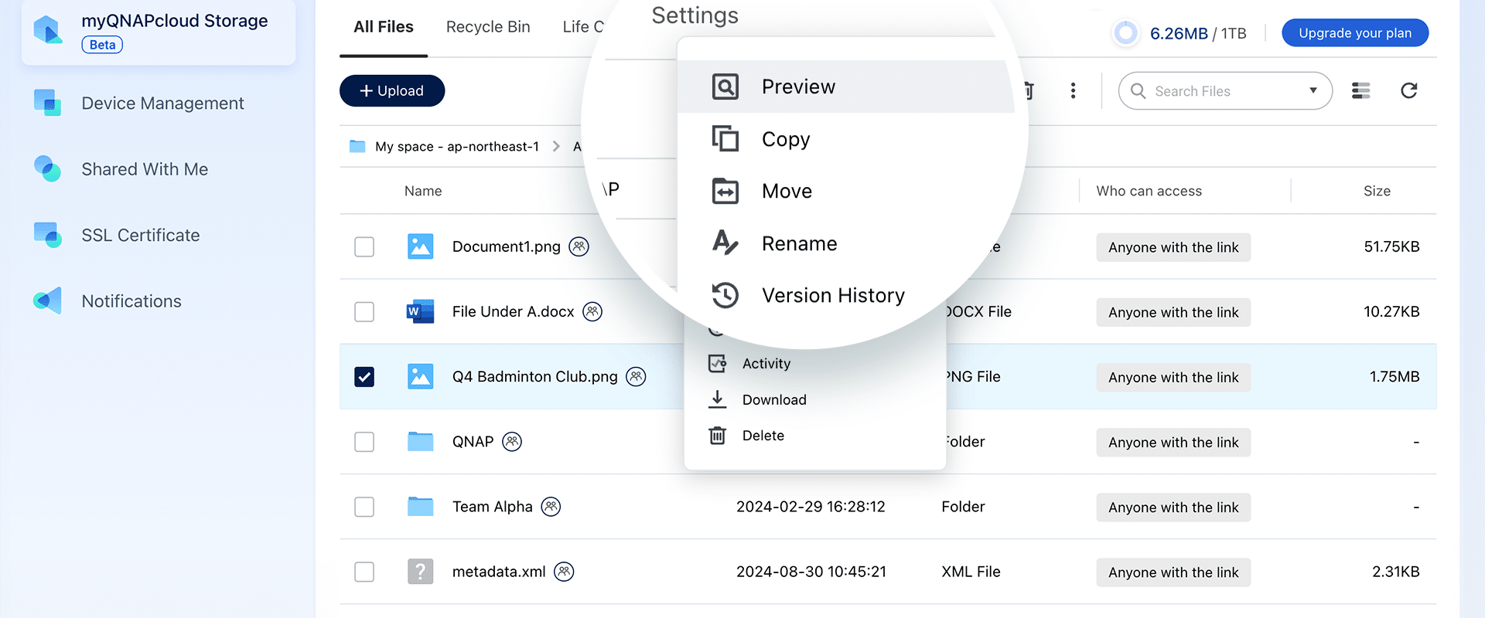The height and width of the screenshot is (618, 1485).
Task: Click the 1.75MB size value
Action: [x=1395, y=376]
